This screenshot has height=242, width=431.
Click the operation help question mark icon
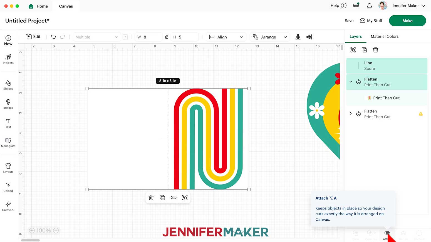click(x=125, y=37)
